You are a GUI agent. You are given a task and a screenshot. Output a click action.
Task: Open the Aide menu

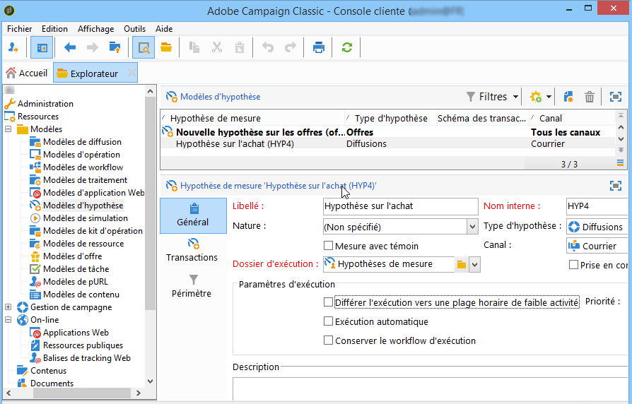click(x=164, y=29)
